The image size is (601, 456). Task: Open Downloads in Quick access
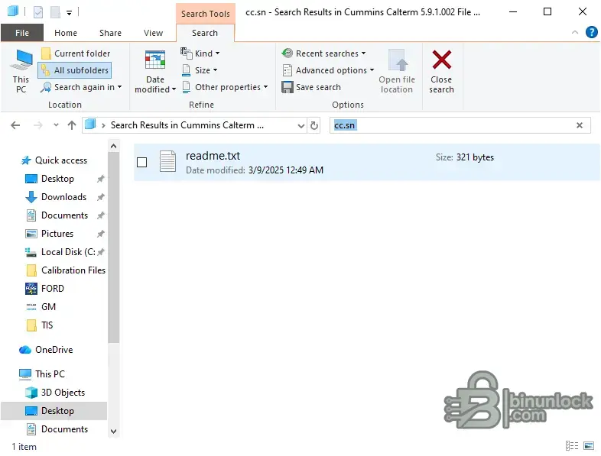[x=63, y=197]
